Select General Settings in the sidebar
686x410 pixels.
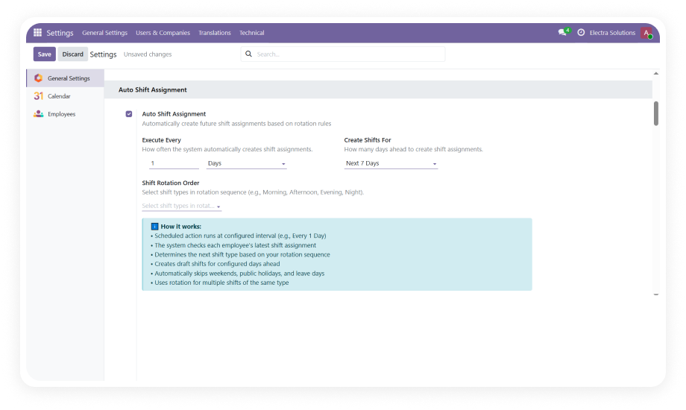(65, 78)
